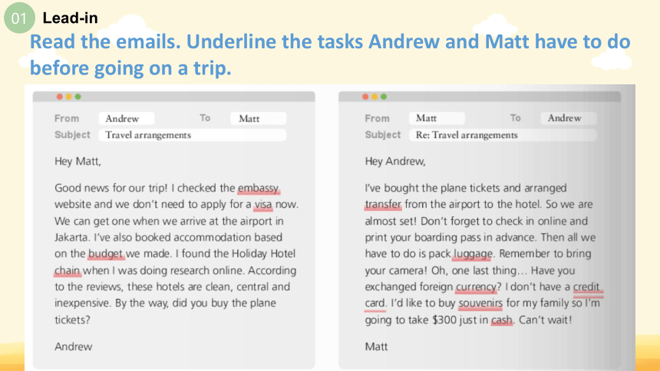Click the yellow dot in Andrew's email window

[x=68, y=97]
